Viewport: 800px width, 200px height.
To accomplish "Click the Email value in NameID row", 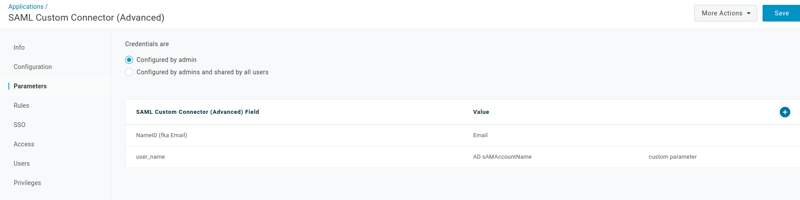I will (480, 135).
